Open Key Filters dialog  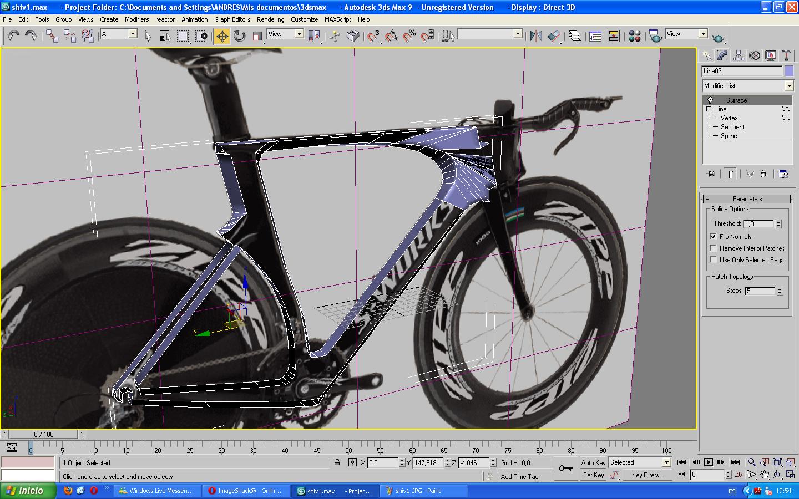648,475
